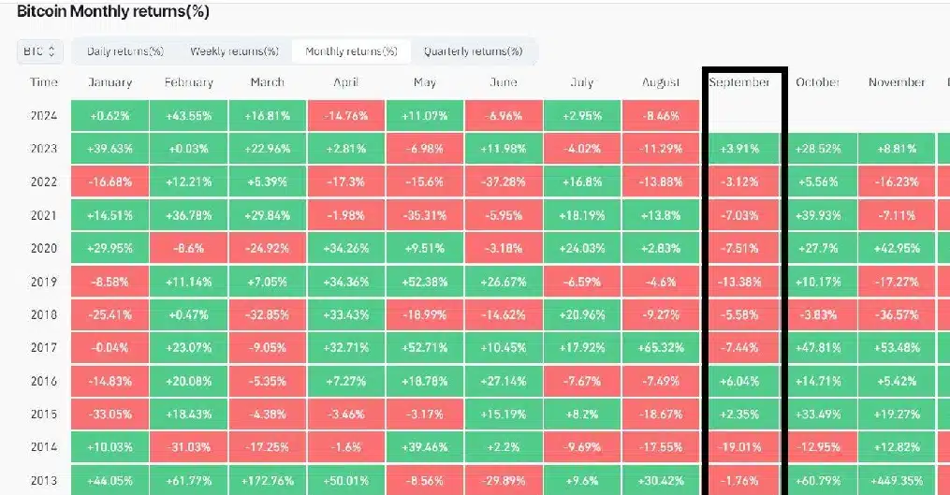The height and width of the screenshot is (495, 950).
Task: Click the -36.57% November 2018 cell
Action: click(x=897, y=314)
